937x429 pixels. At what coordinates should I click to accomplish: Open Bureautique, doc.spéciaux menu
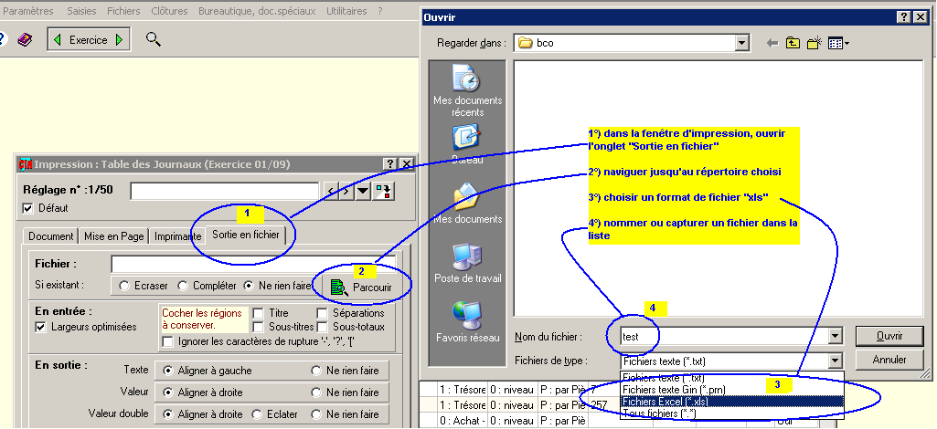pos(257,11)
